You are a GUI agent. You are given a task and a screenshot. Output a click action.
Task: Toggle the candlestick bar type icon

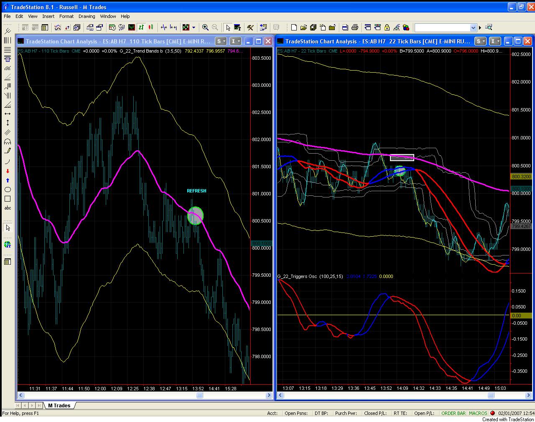[x=150, y=28]
